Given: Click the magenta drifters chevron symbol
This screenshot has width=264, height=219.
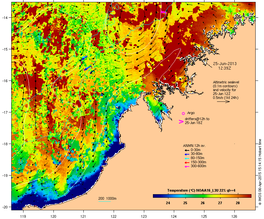Looking at the screenshot, I should point(181,122).
